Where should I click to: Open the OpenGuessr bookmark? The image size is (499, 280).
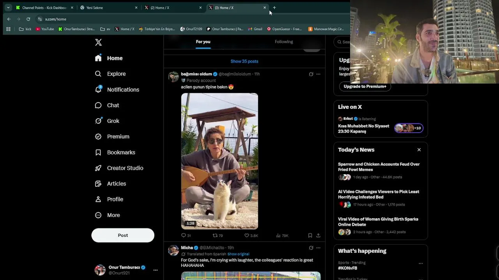point(284,29)
